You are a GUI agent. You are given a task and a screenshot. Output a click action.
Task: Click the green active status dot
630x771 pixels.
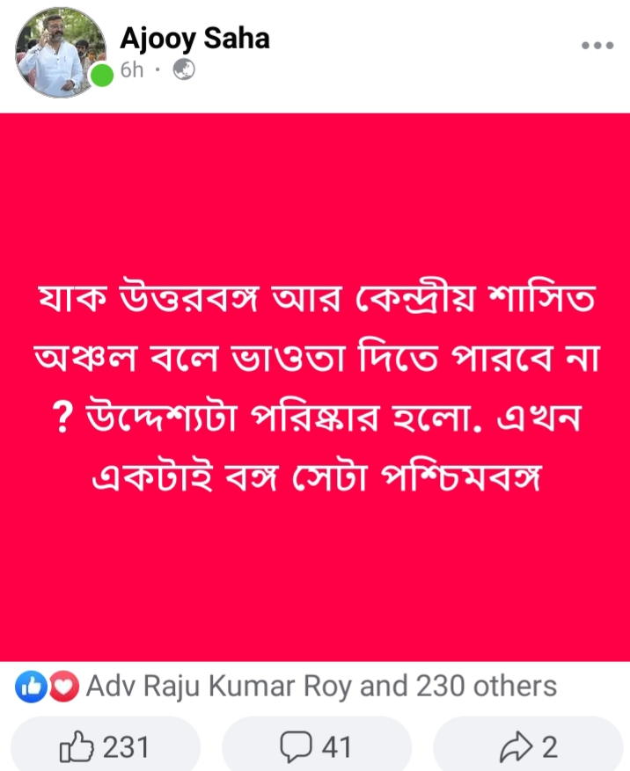coord(102,76)
